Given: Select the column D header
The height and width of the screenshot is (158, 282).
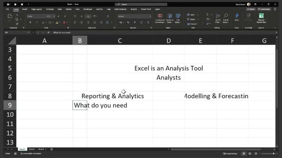Looking at the screenshot, I should (x=168, y=41).
